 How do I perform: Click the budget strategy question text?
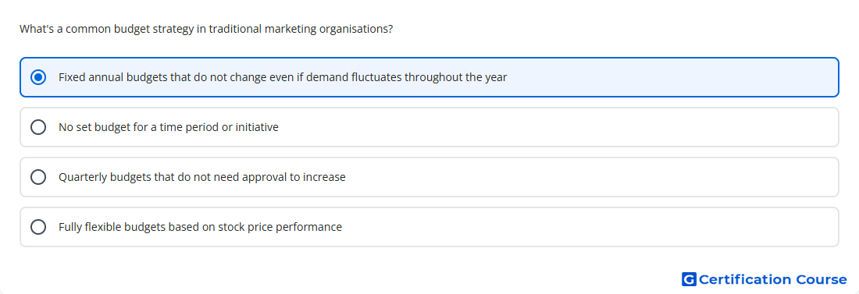click(206, 29)
